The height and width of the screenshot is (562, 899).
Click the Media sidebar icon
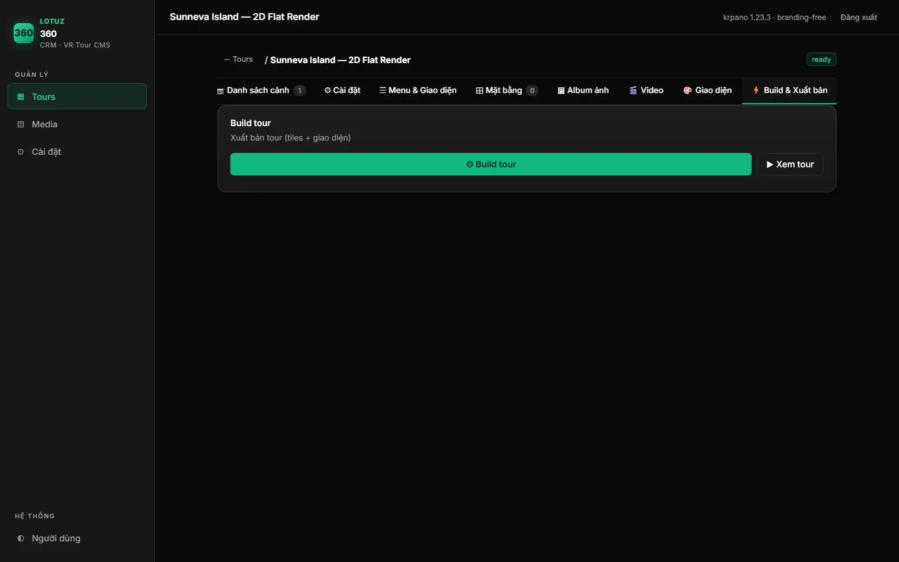tap(21, 124)
